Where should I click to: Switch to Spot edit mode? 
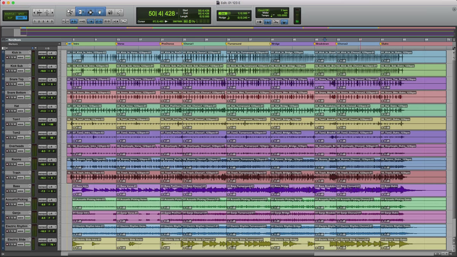21,14
